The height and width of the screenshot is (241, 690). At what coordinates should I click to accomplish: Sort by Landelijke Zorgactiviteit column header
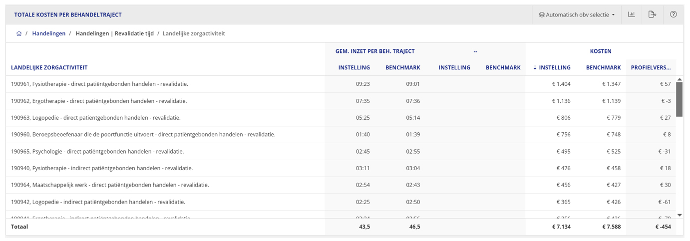(49, 67)
